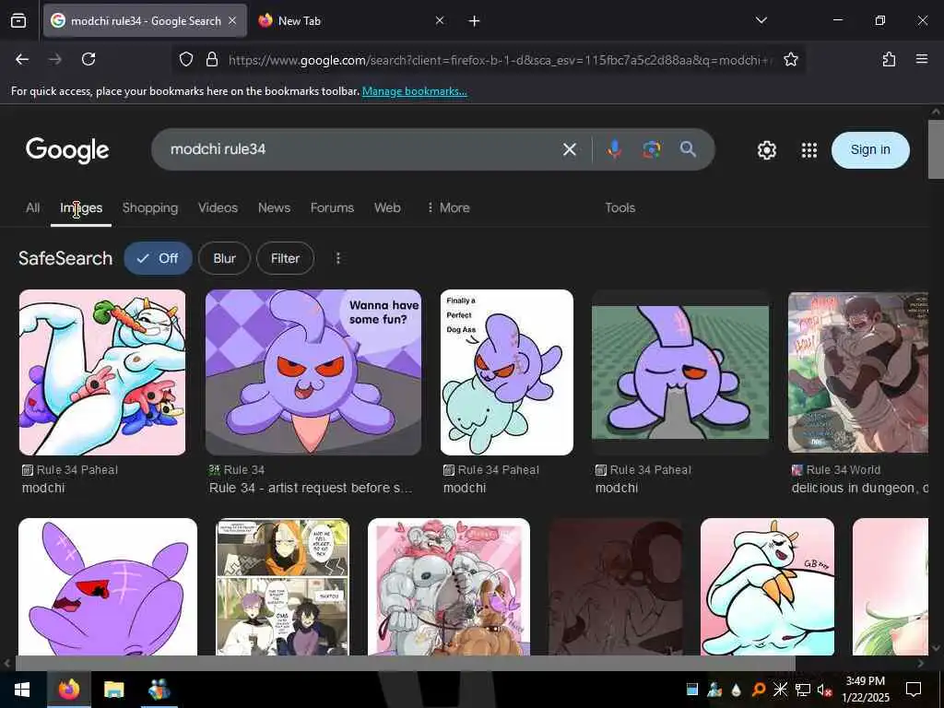This screenshot has height=708, width=944.
Task: Start voice search with microphone icon
Action: (x=614, y=148)
